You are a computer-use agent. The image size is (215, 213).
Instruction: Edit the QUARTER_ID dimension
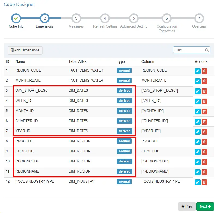(198, 122)
